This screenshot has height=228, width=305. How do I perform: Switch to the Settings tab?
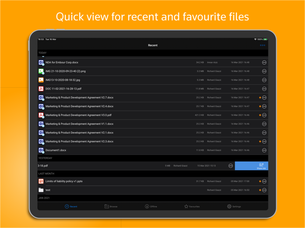pyautogui.click(x=234, y=206)
